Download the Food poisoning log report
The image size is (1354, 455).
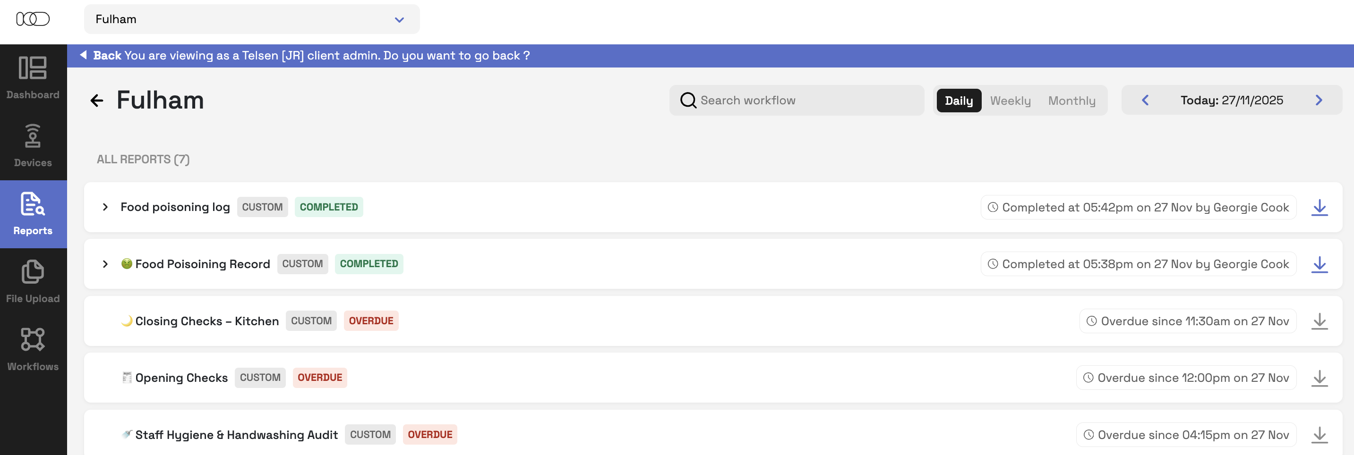[x=1319, y=208]
